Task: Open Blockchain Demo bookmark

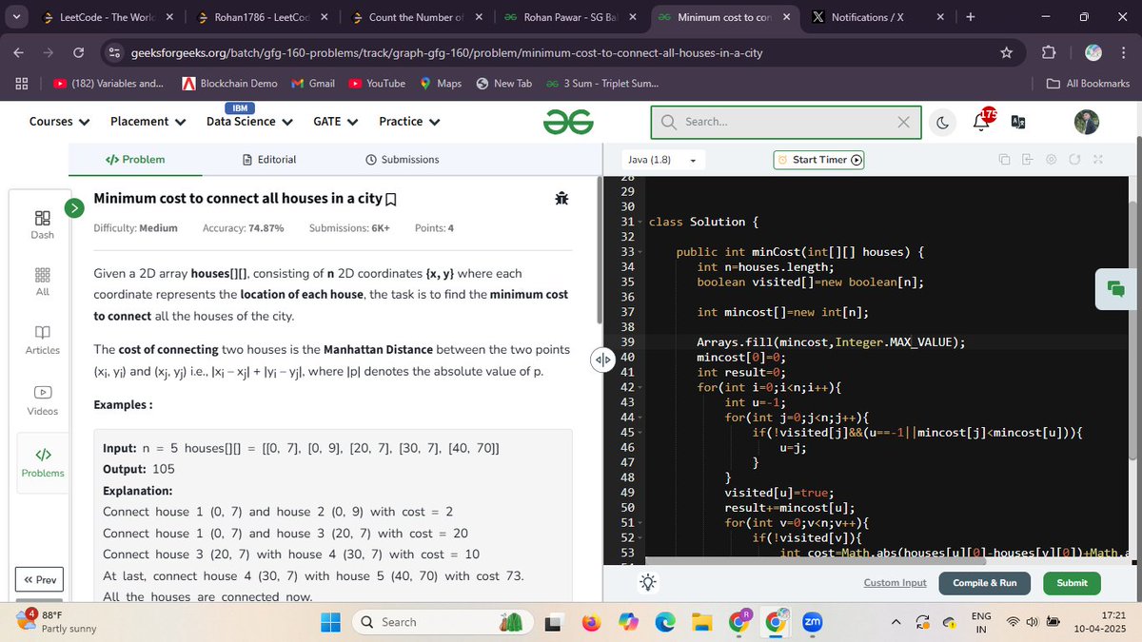Action: (229, 84)
